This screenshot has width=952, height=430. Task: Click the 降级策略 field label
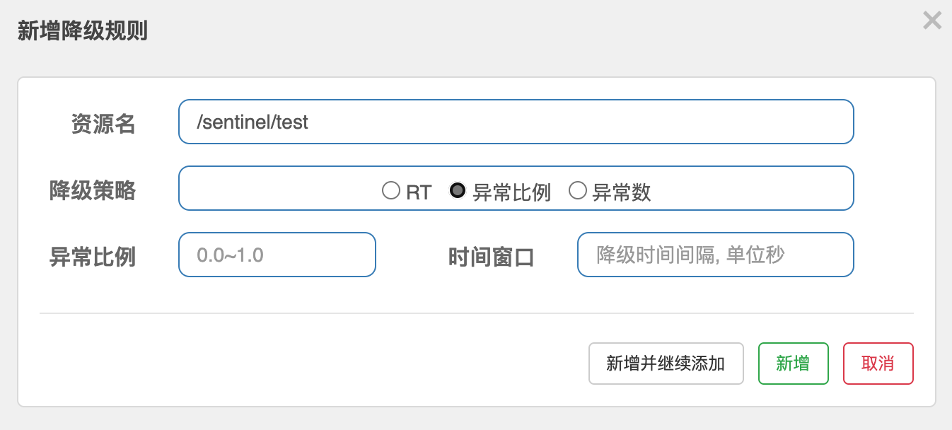92,190
